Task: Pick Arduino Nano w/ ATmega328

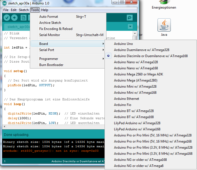Action: 151,62
